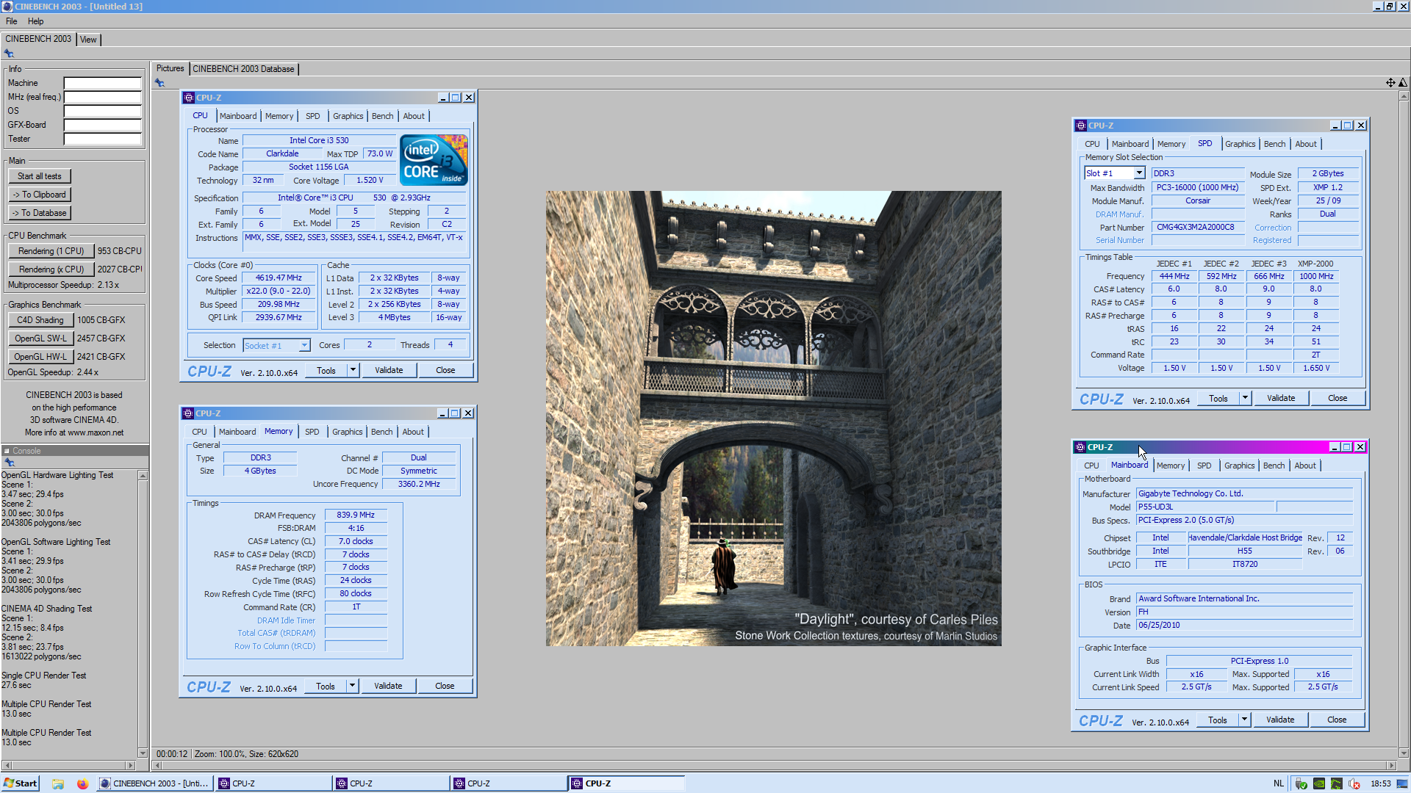Click the pin icon in the Console panel
This screenshot has height=793, width=1411.
10,463
